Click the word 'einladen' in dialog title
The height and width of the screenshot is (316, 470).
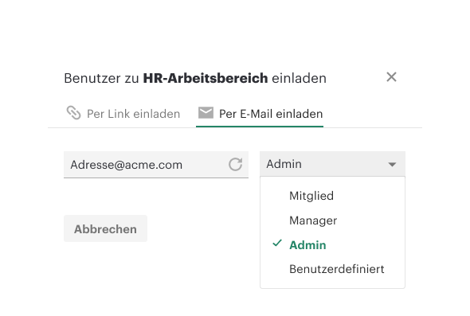(x=300, y=78)
